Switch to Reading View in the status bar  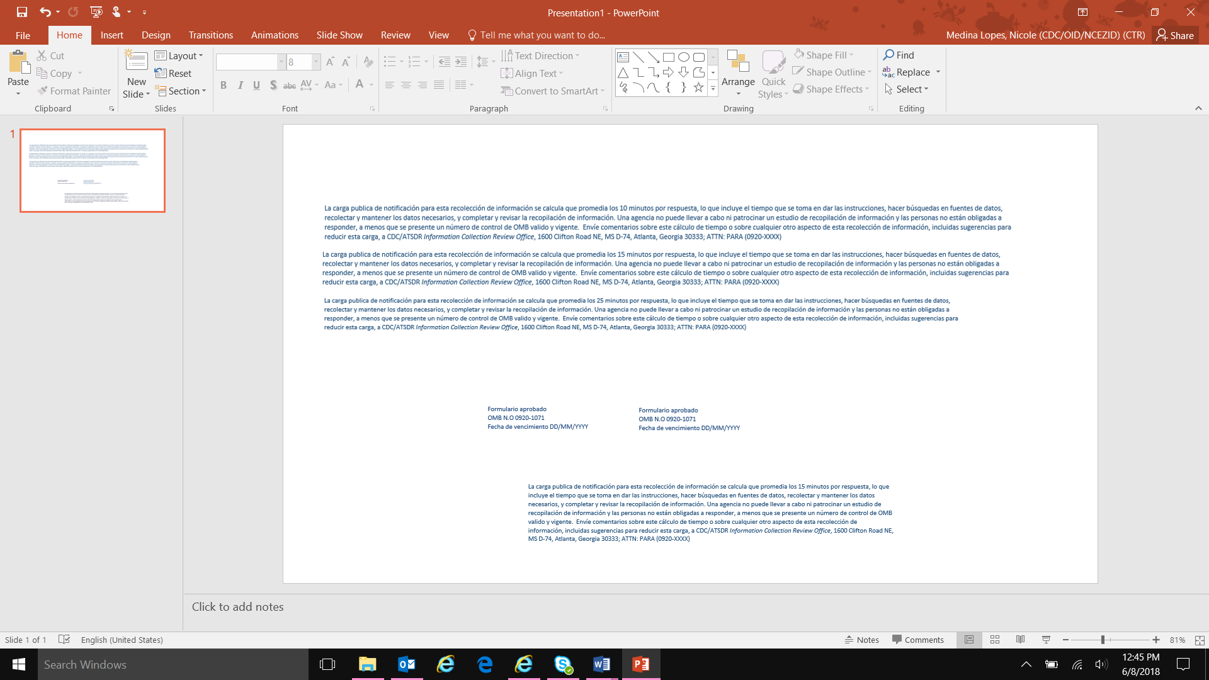click(x=1020, y=640)
